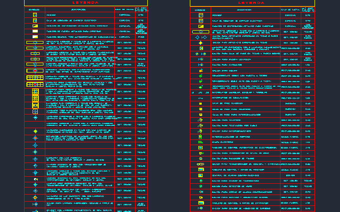Click the emergency lamp symbol in the right legend
This screenshot has width=340, height=212.
pyautogui.click(x=201, y=48)
